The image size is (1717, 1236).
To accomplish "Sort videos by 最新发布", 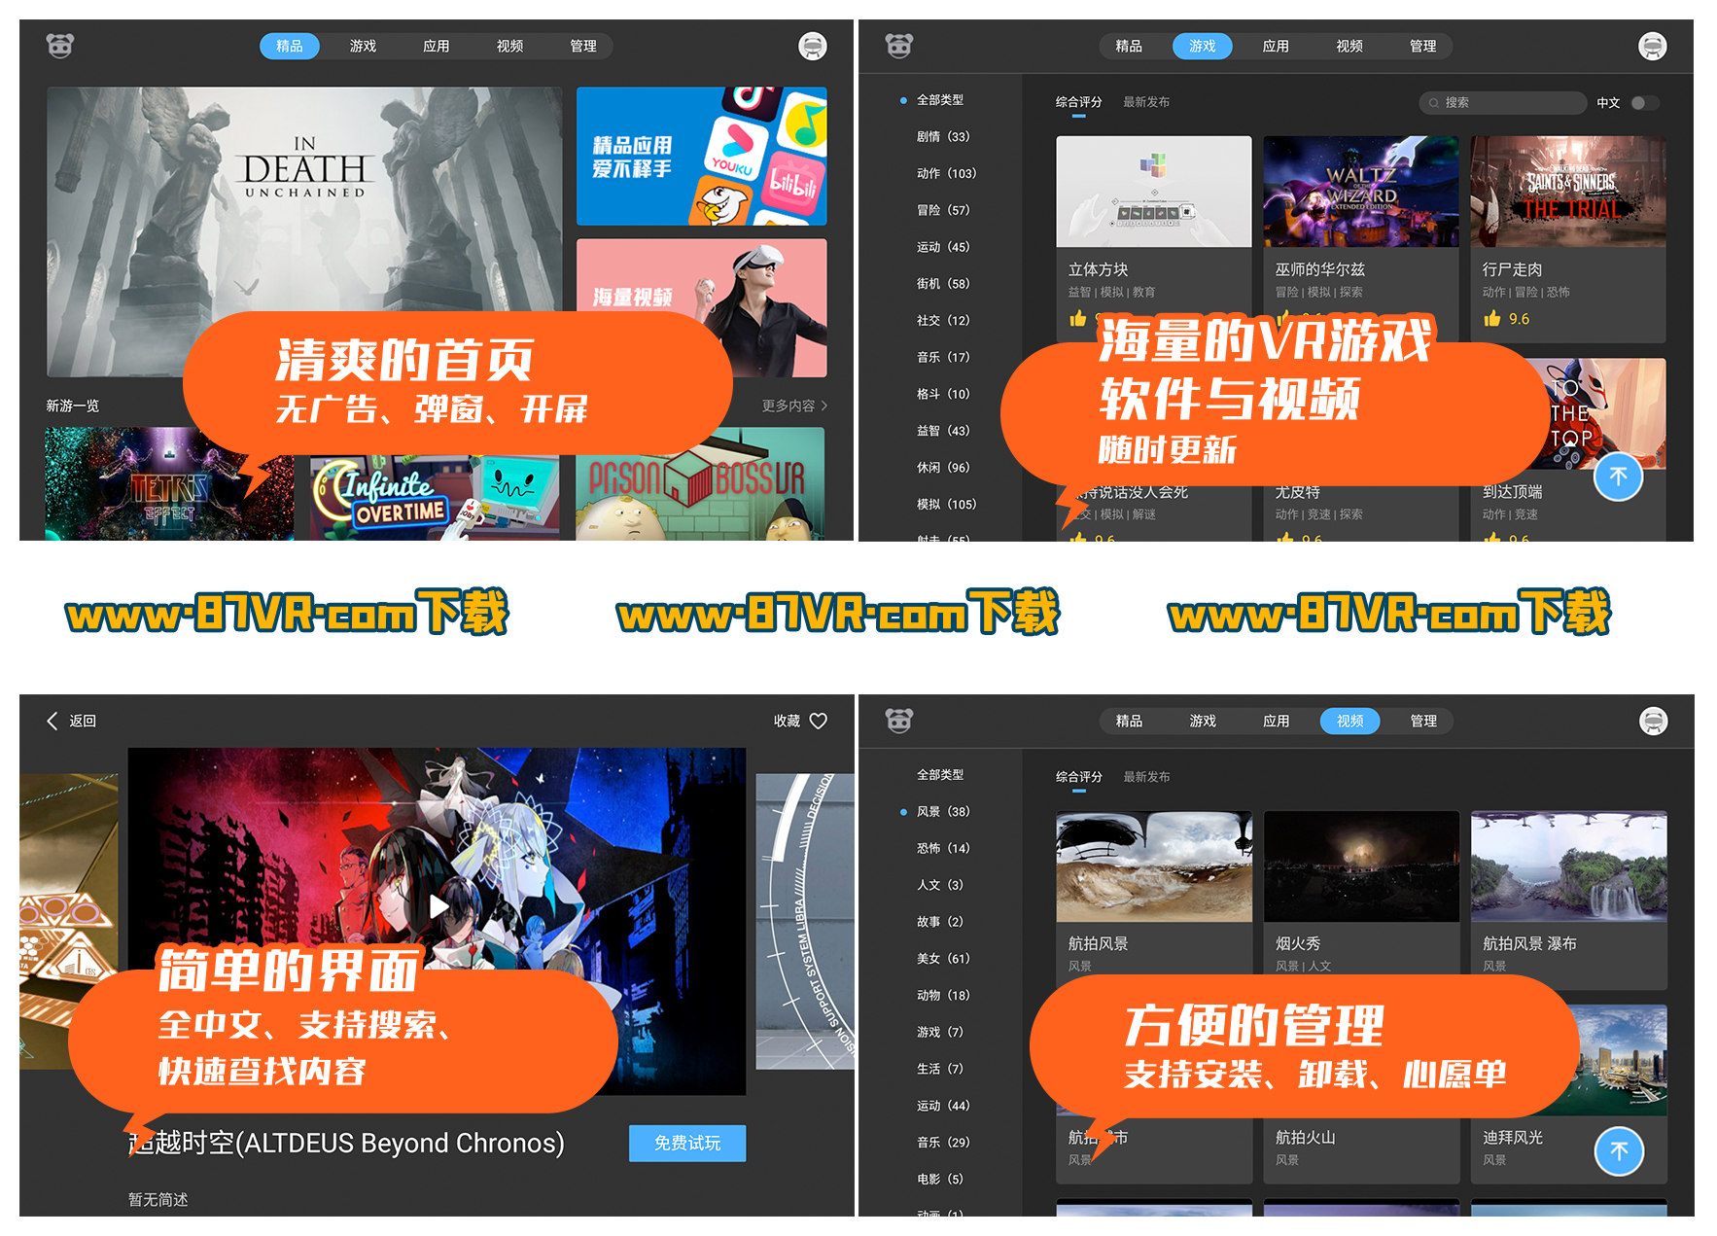I will (x=1146, y=777).
